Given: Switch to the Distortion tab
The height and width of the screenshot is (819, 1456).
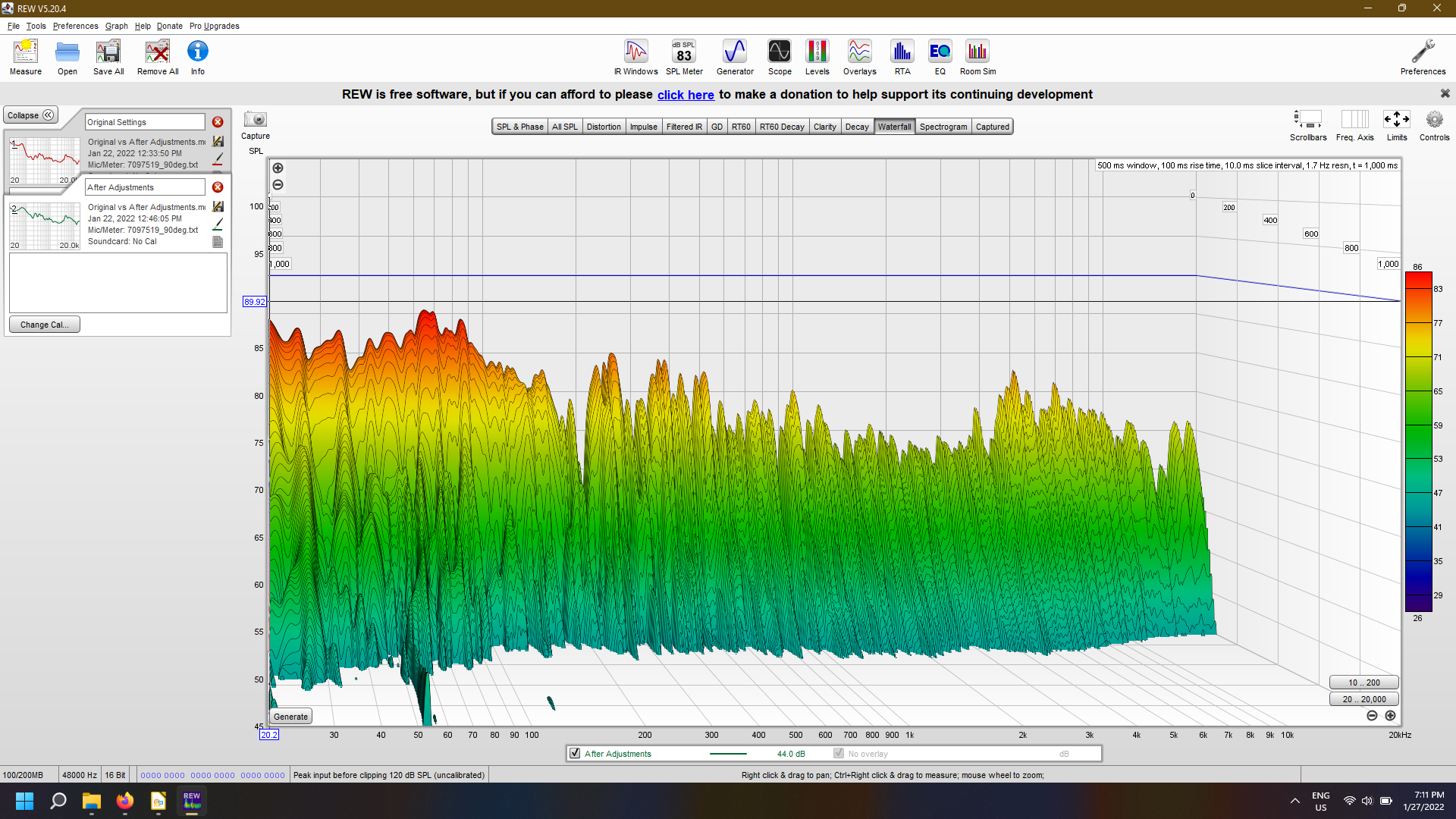Looking at the screenshot, I should 604,127.
